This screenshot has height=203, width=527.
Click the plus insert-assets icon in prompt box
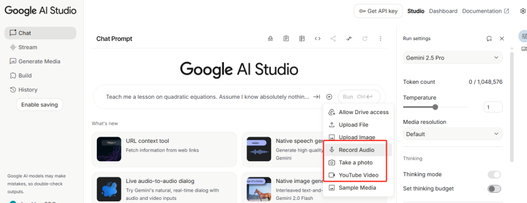329,97
